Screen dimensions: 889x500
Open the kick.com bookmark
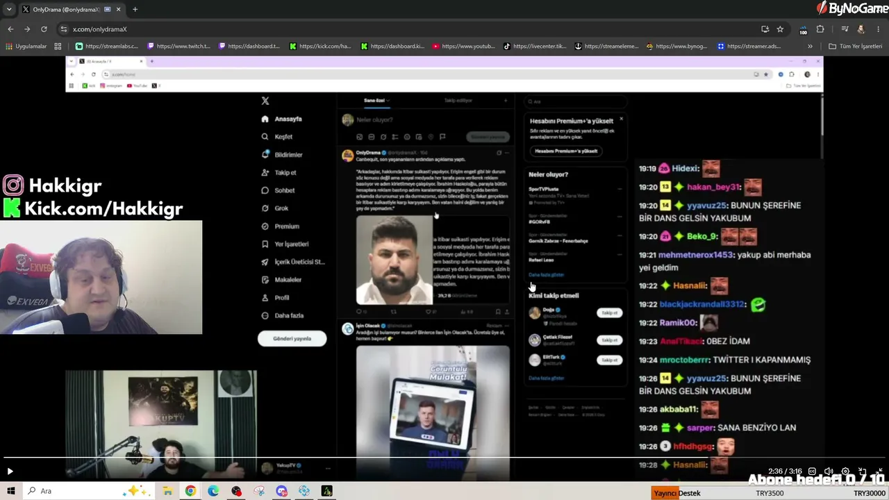pos(320,47)
